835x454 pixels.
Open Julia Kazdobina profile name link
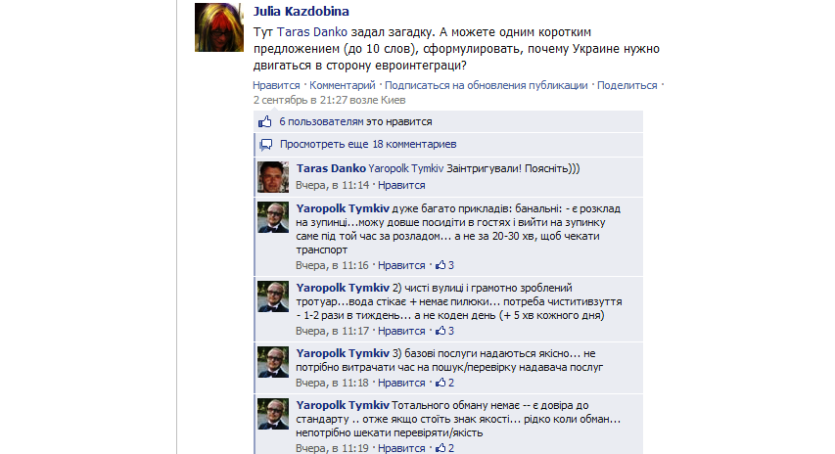click(x=302, y=11)
